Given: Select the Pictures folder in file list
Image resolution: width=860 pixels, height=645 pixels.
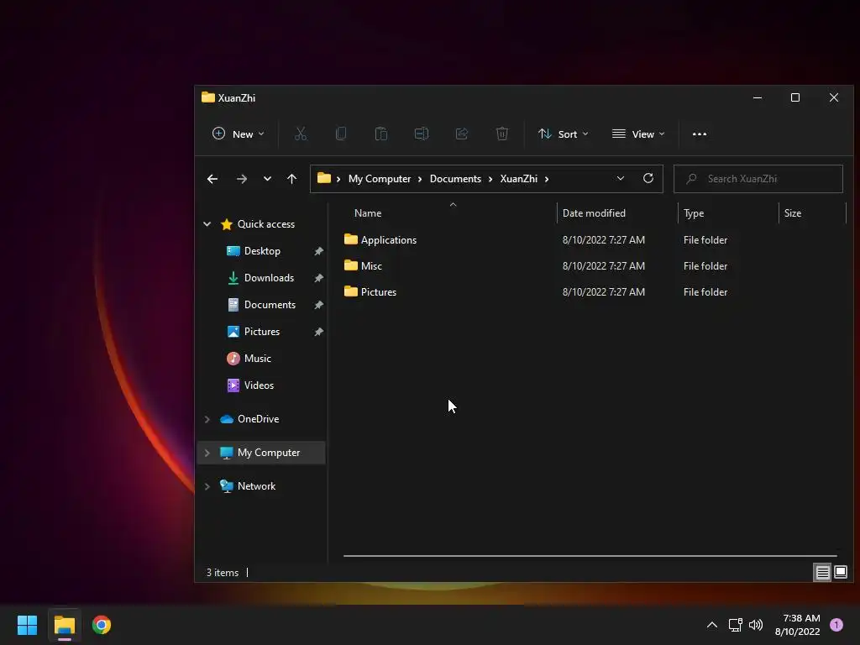Looking at the screenshot, I should [379, 292].
